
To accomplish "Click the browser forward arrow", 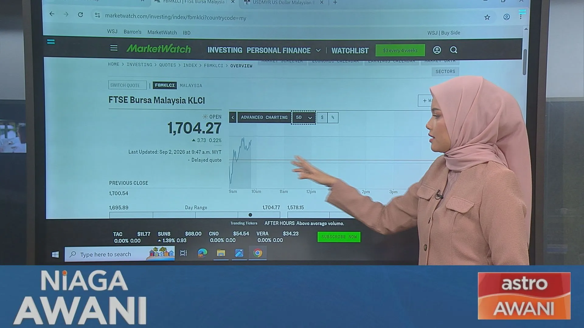I will coord(66,14).
